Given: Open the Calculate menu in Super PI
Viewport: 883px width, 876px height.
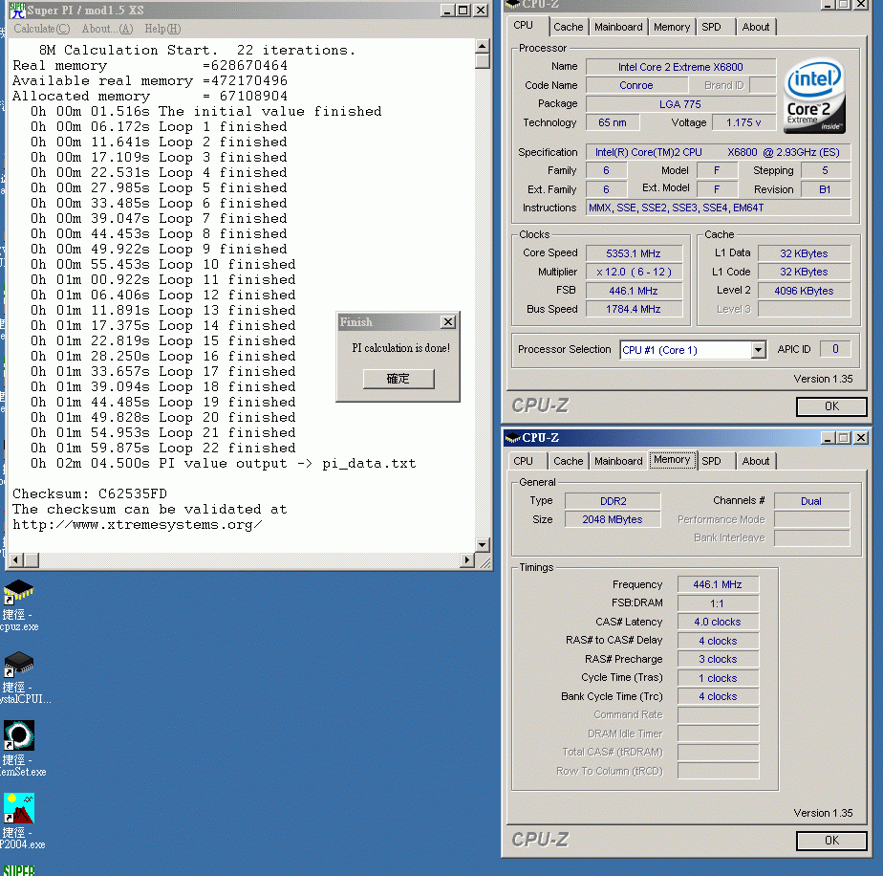Looking at the screenshot, I should point(42,29).
